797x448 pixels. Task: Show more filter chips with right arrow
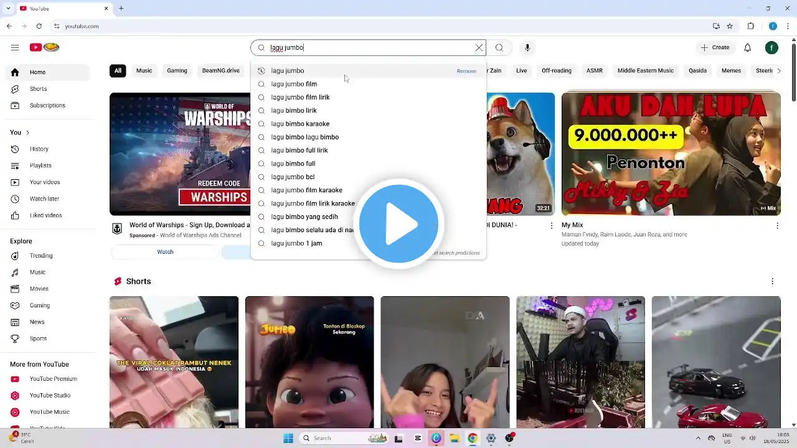779,71
